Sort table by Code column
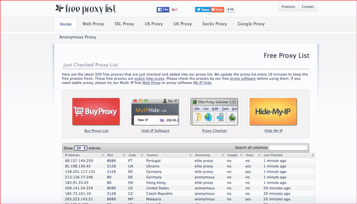 tap(135, 155)
